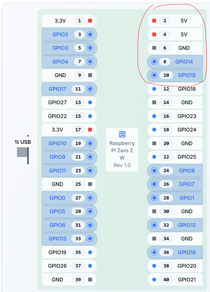Click the GND pin 25 row
This screenshot has height=292, width=210.
tap(69, 184)
